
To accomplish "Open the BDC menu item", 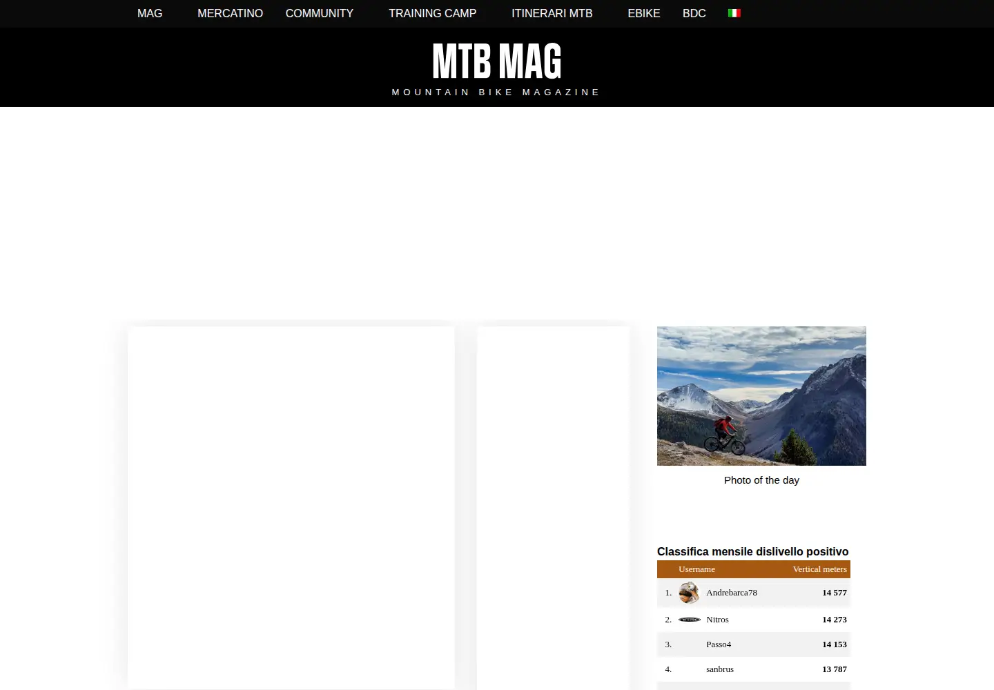I will click(x=694, y=13).
